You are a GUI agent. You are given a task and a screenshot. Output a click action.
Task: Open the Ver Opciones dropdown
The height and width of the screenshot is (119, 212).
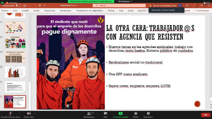coord(125,2)
